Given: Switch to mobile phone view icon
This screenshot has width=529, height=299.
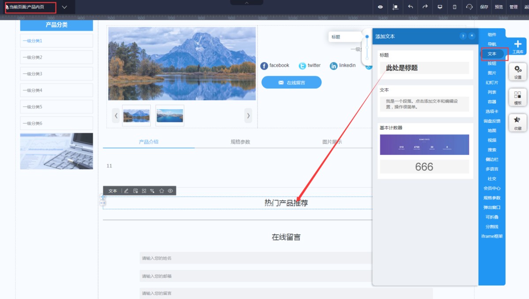Looking at the screenshot, I should 454,7.
